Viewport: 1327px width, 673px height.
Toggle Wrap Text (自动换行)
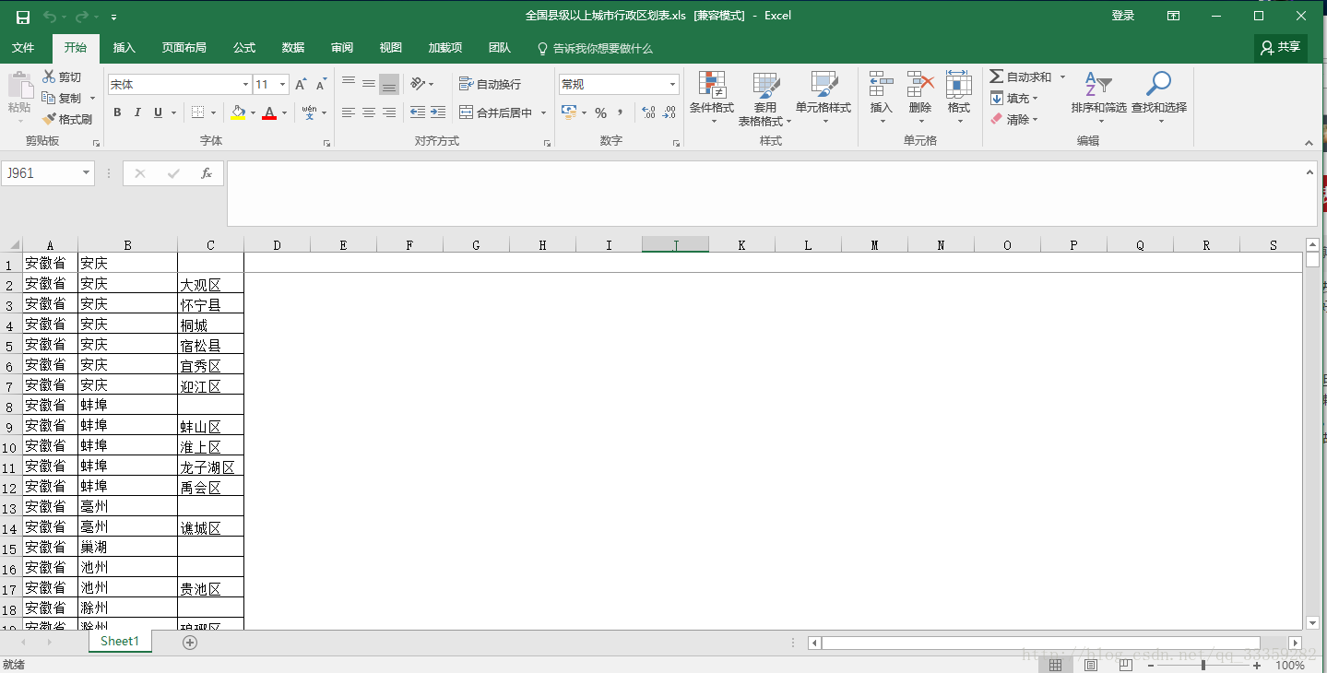[x=491, y=84]
